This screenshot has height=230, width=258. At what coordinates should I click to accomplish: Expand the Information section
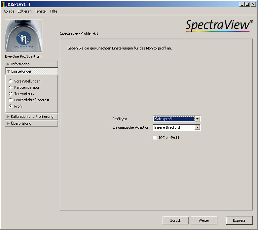pyautogui.click(x=31, y=64)
